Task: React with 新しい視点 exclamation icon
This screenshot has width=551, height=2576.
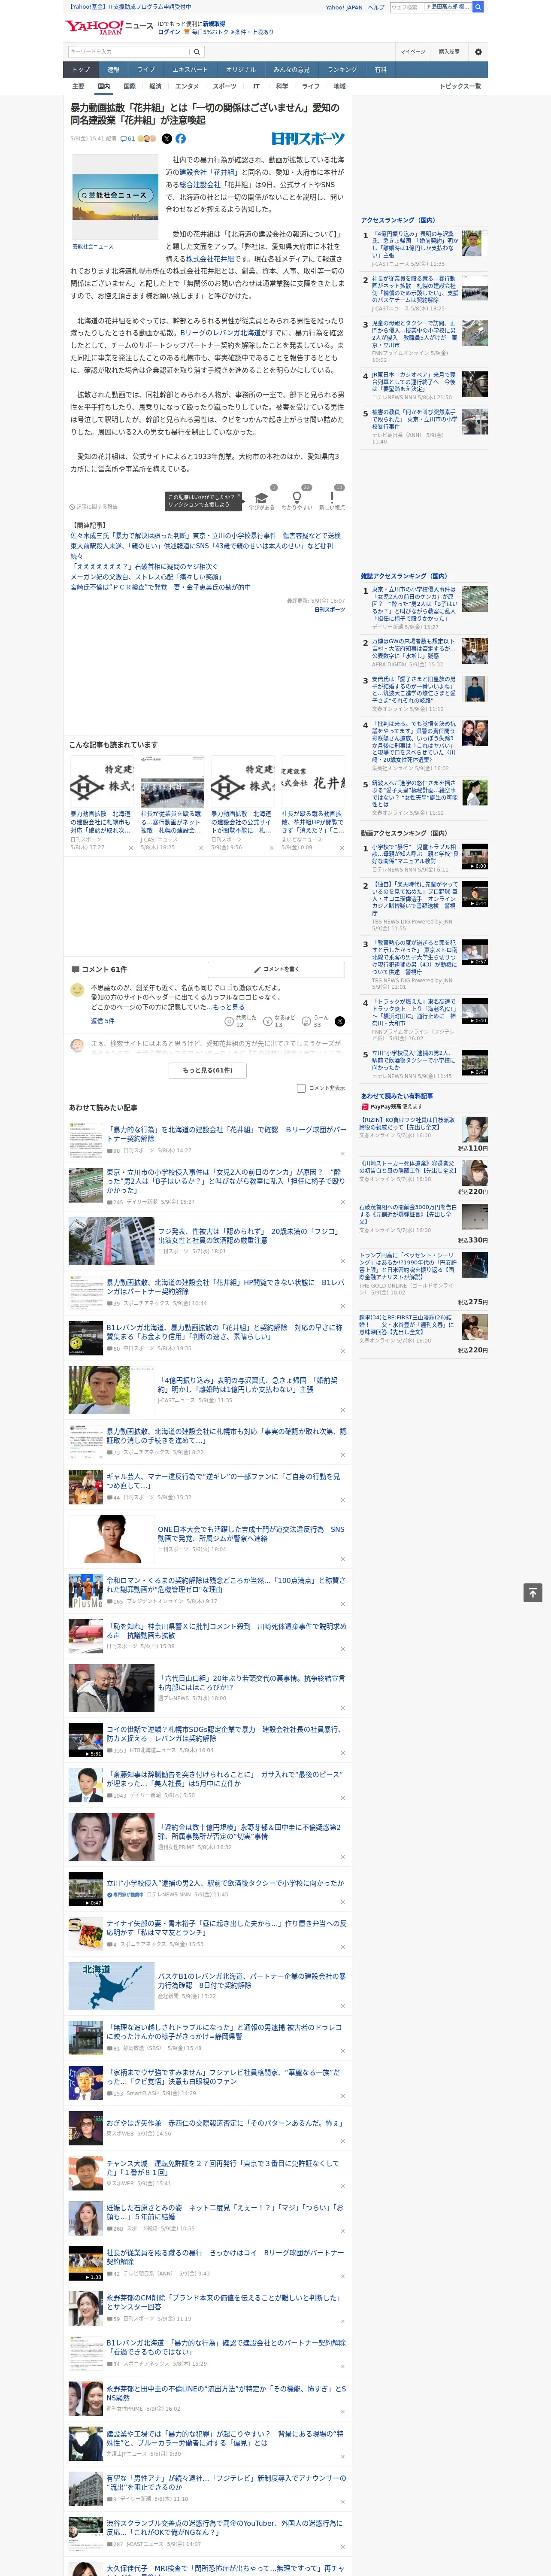Action: 332,497
